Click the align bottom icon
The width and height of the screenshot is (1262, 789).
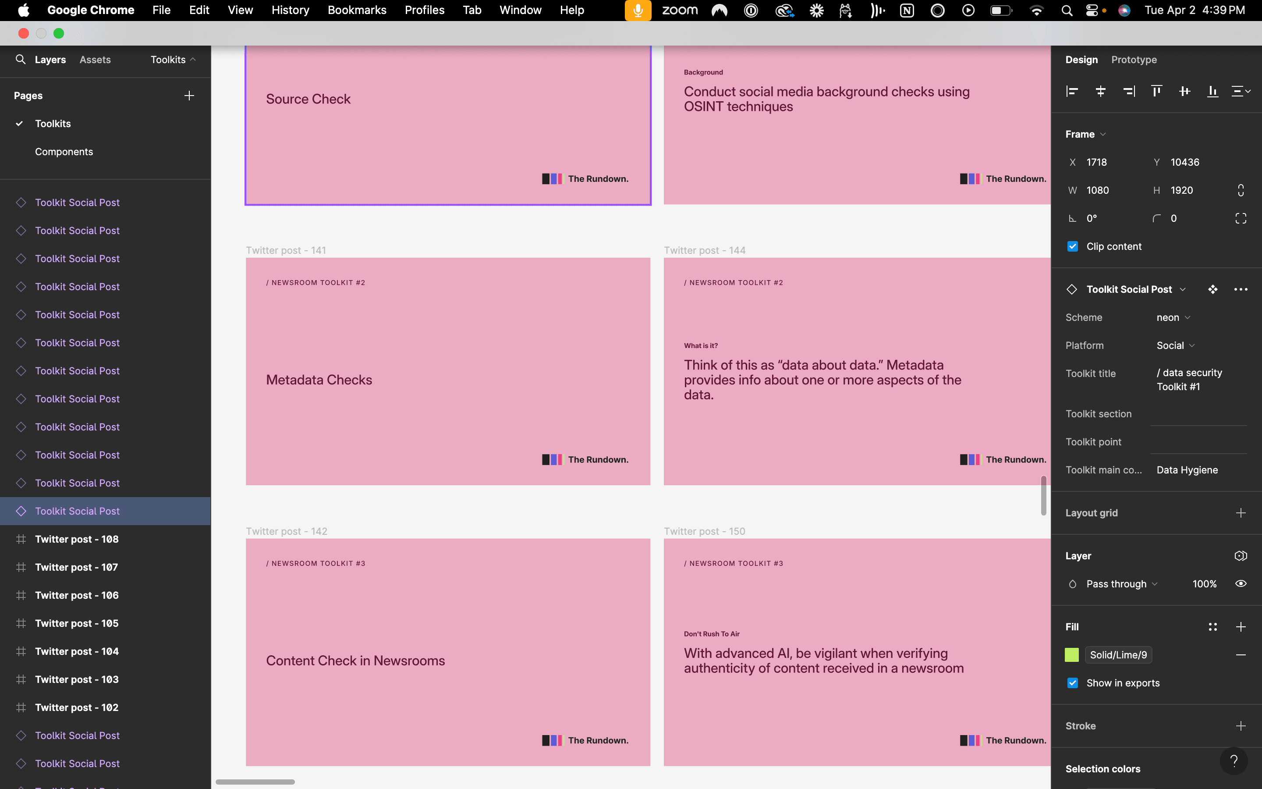(x=1212, y=91)
